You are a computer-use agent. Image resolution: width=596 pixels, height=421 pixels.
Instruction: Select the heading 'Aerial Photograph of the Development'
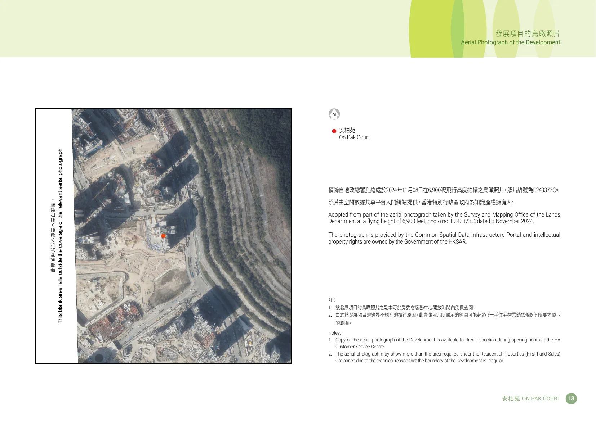(510, 42)
